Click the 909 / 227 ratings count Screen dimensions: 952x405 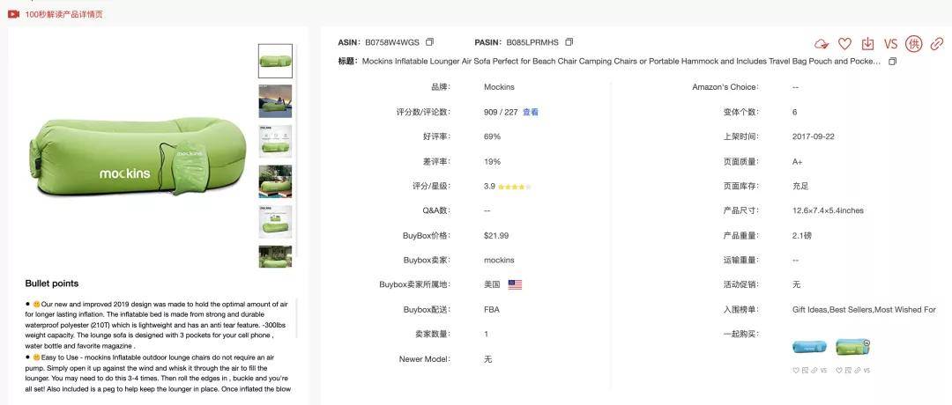pyautogui.click(x=501, y=112)
